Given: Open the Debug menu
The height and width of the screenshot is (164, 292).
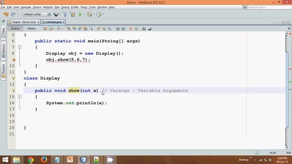Looking at the screenshot, I should coord(65,7).
